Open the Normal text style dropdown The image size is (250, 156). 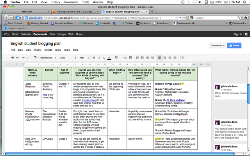point(48,58)
